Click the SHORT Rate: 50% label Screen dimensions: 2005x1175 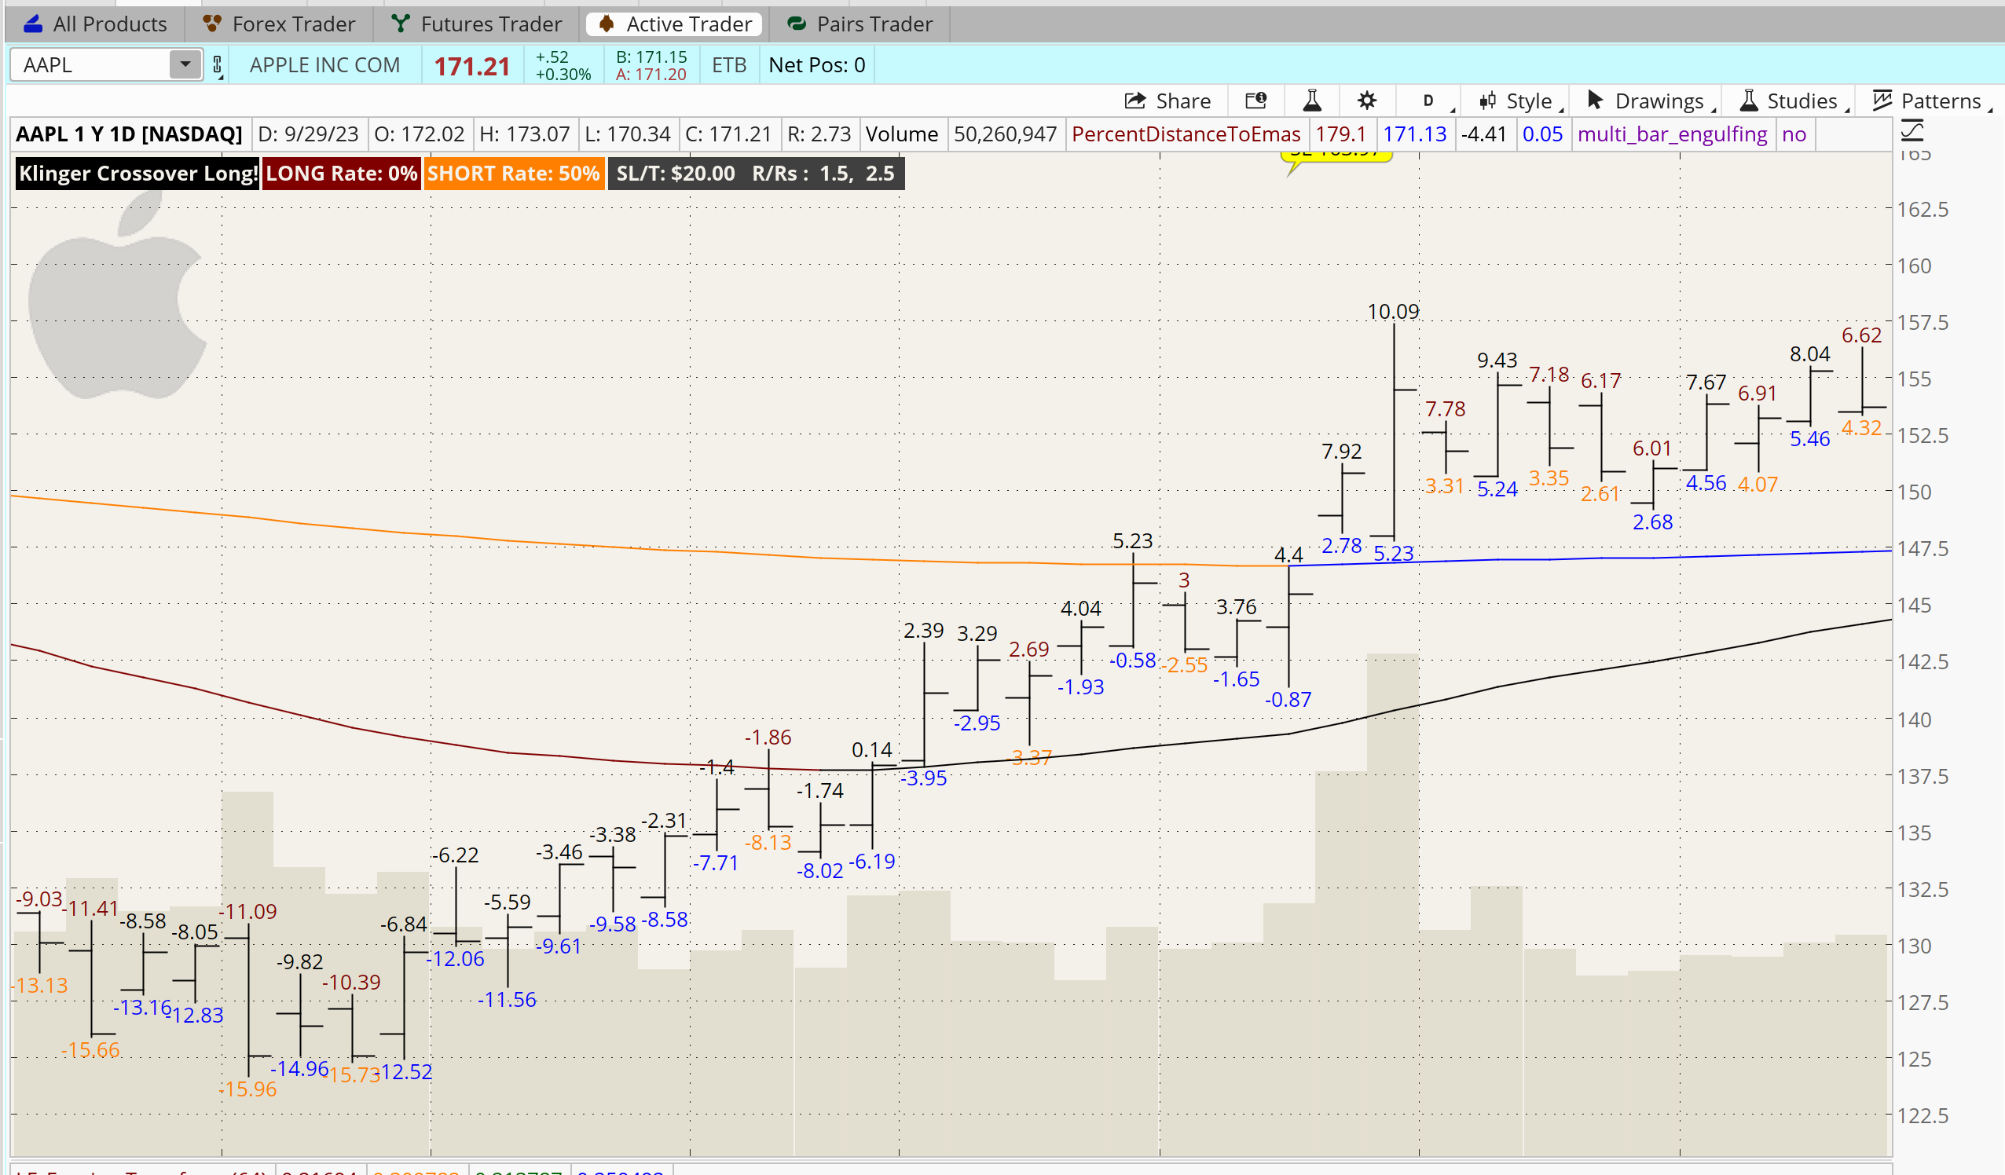point(513,174)
